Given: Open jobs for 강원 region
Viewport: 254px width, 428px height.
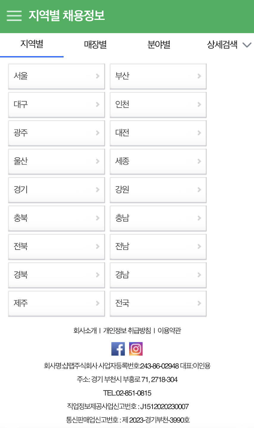Looking at the screenshot, I should click(158, 190).
